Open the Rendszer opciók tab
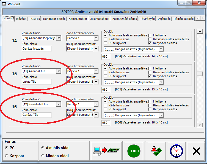This screenshot has height=164, width=207. [54, 19]
